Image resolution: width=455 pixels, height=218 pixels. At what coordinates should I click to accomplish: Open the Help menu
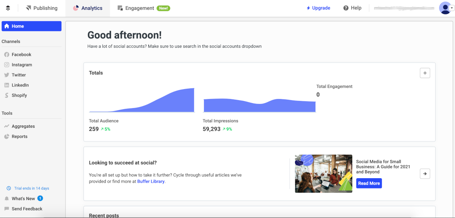(x=352, y=8)
